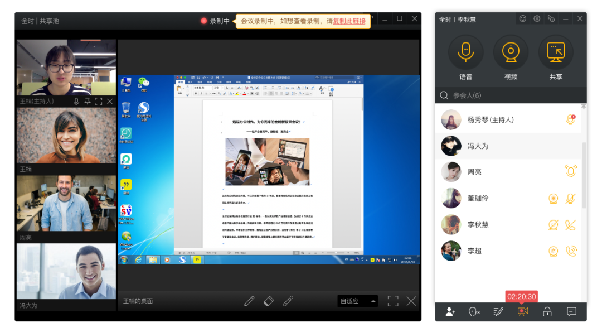
Task: Toggle microphone icon on 王楠(主持人) video tile
Action: [76, 102]
